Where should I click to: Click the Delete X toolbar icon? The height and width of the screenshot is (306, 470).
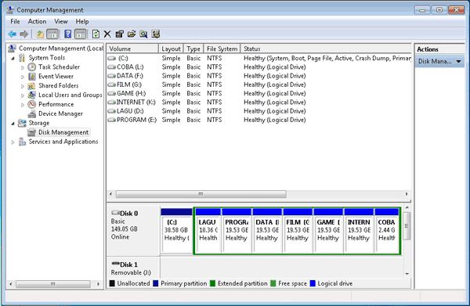pyautogui.click(x=107, y=34)
